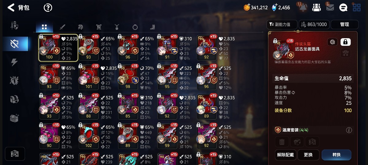Image resolution: width=368 pixels, height=165 pixels.
Task: Open the mail envelope icon
Action: coord(330,8)
